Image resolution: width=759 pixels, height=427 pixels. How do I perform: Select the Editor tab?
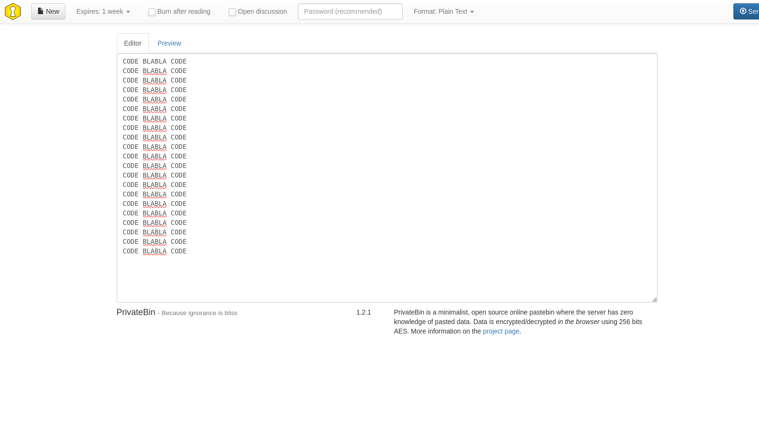coord(133,43)
